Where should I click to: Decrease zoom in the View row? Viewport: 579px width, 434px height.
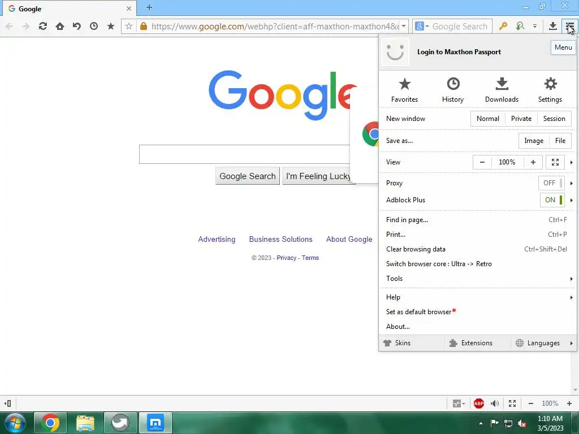click(482, 162)
